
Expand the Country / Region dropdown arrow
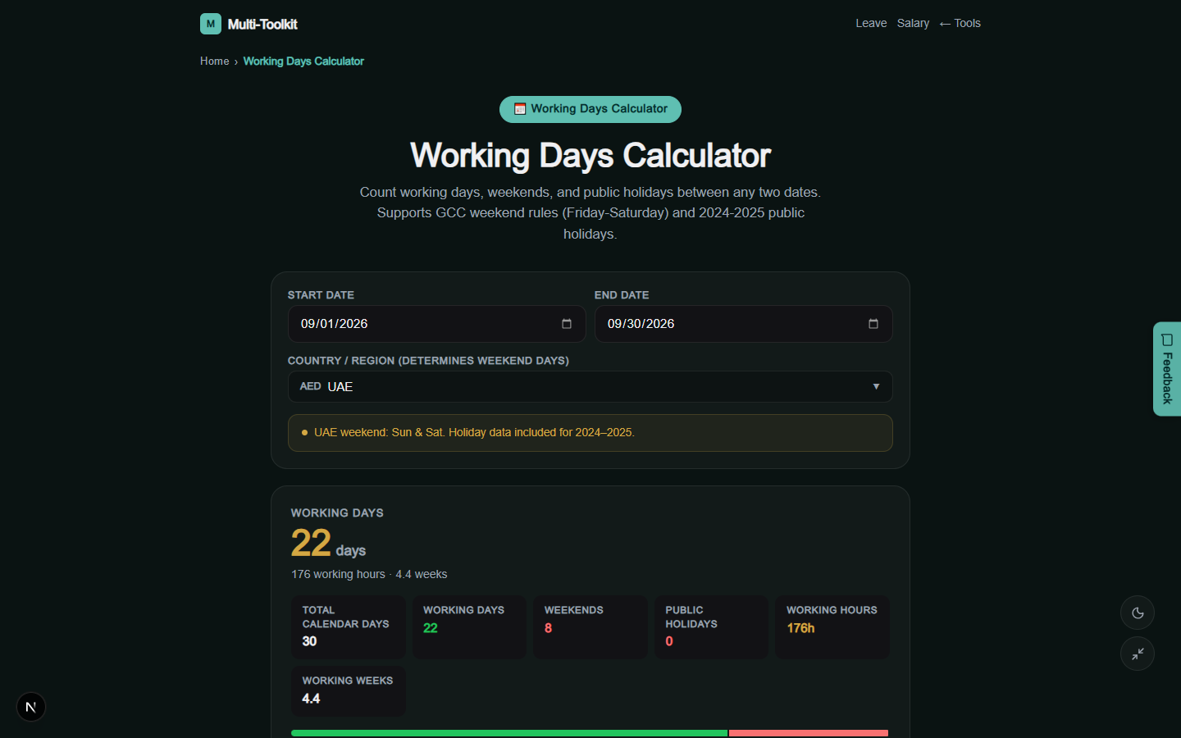pyautogui.click(x=876, y=386)
